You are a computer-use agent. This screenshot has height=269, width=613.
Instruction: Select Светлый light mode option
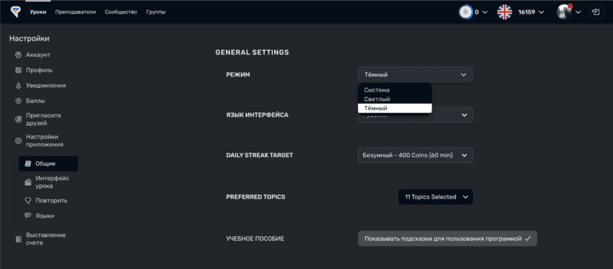(x=377, y=99)
